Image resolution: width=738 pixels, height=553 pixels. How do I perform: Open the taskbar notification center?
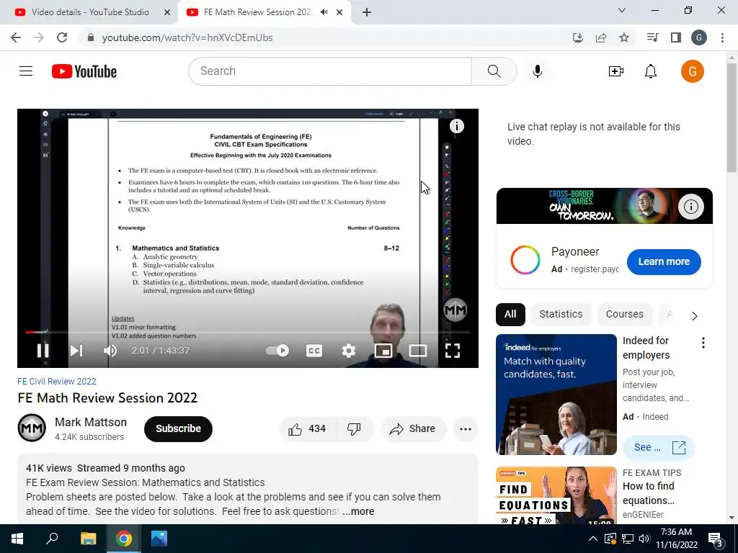click(716, 539)
